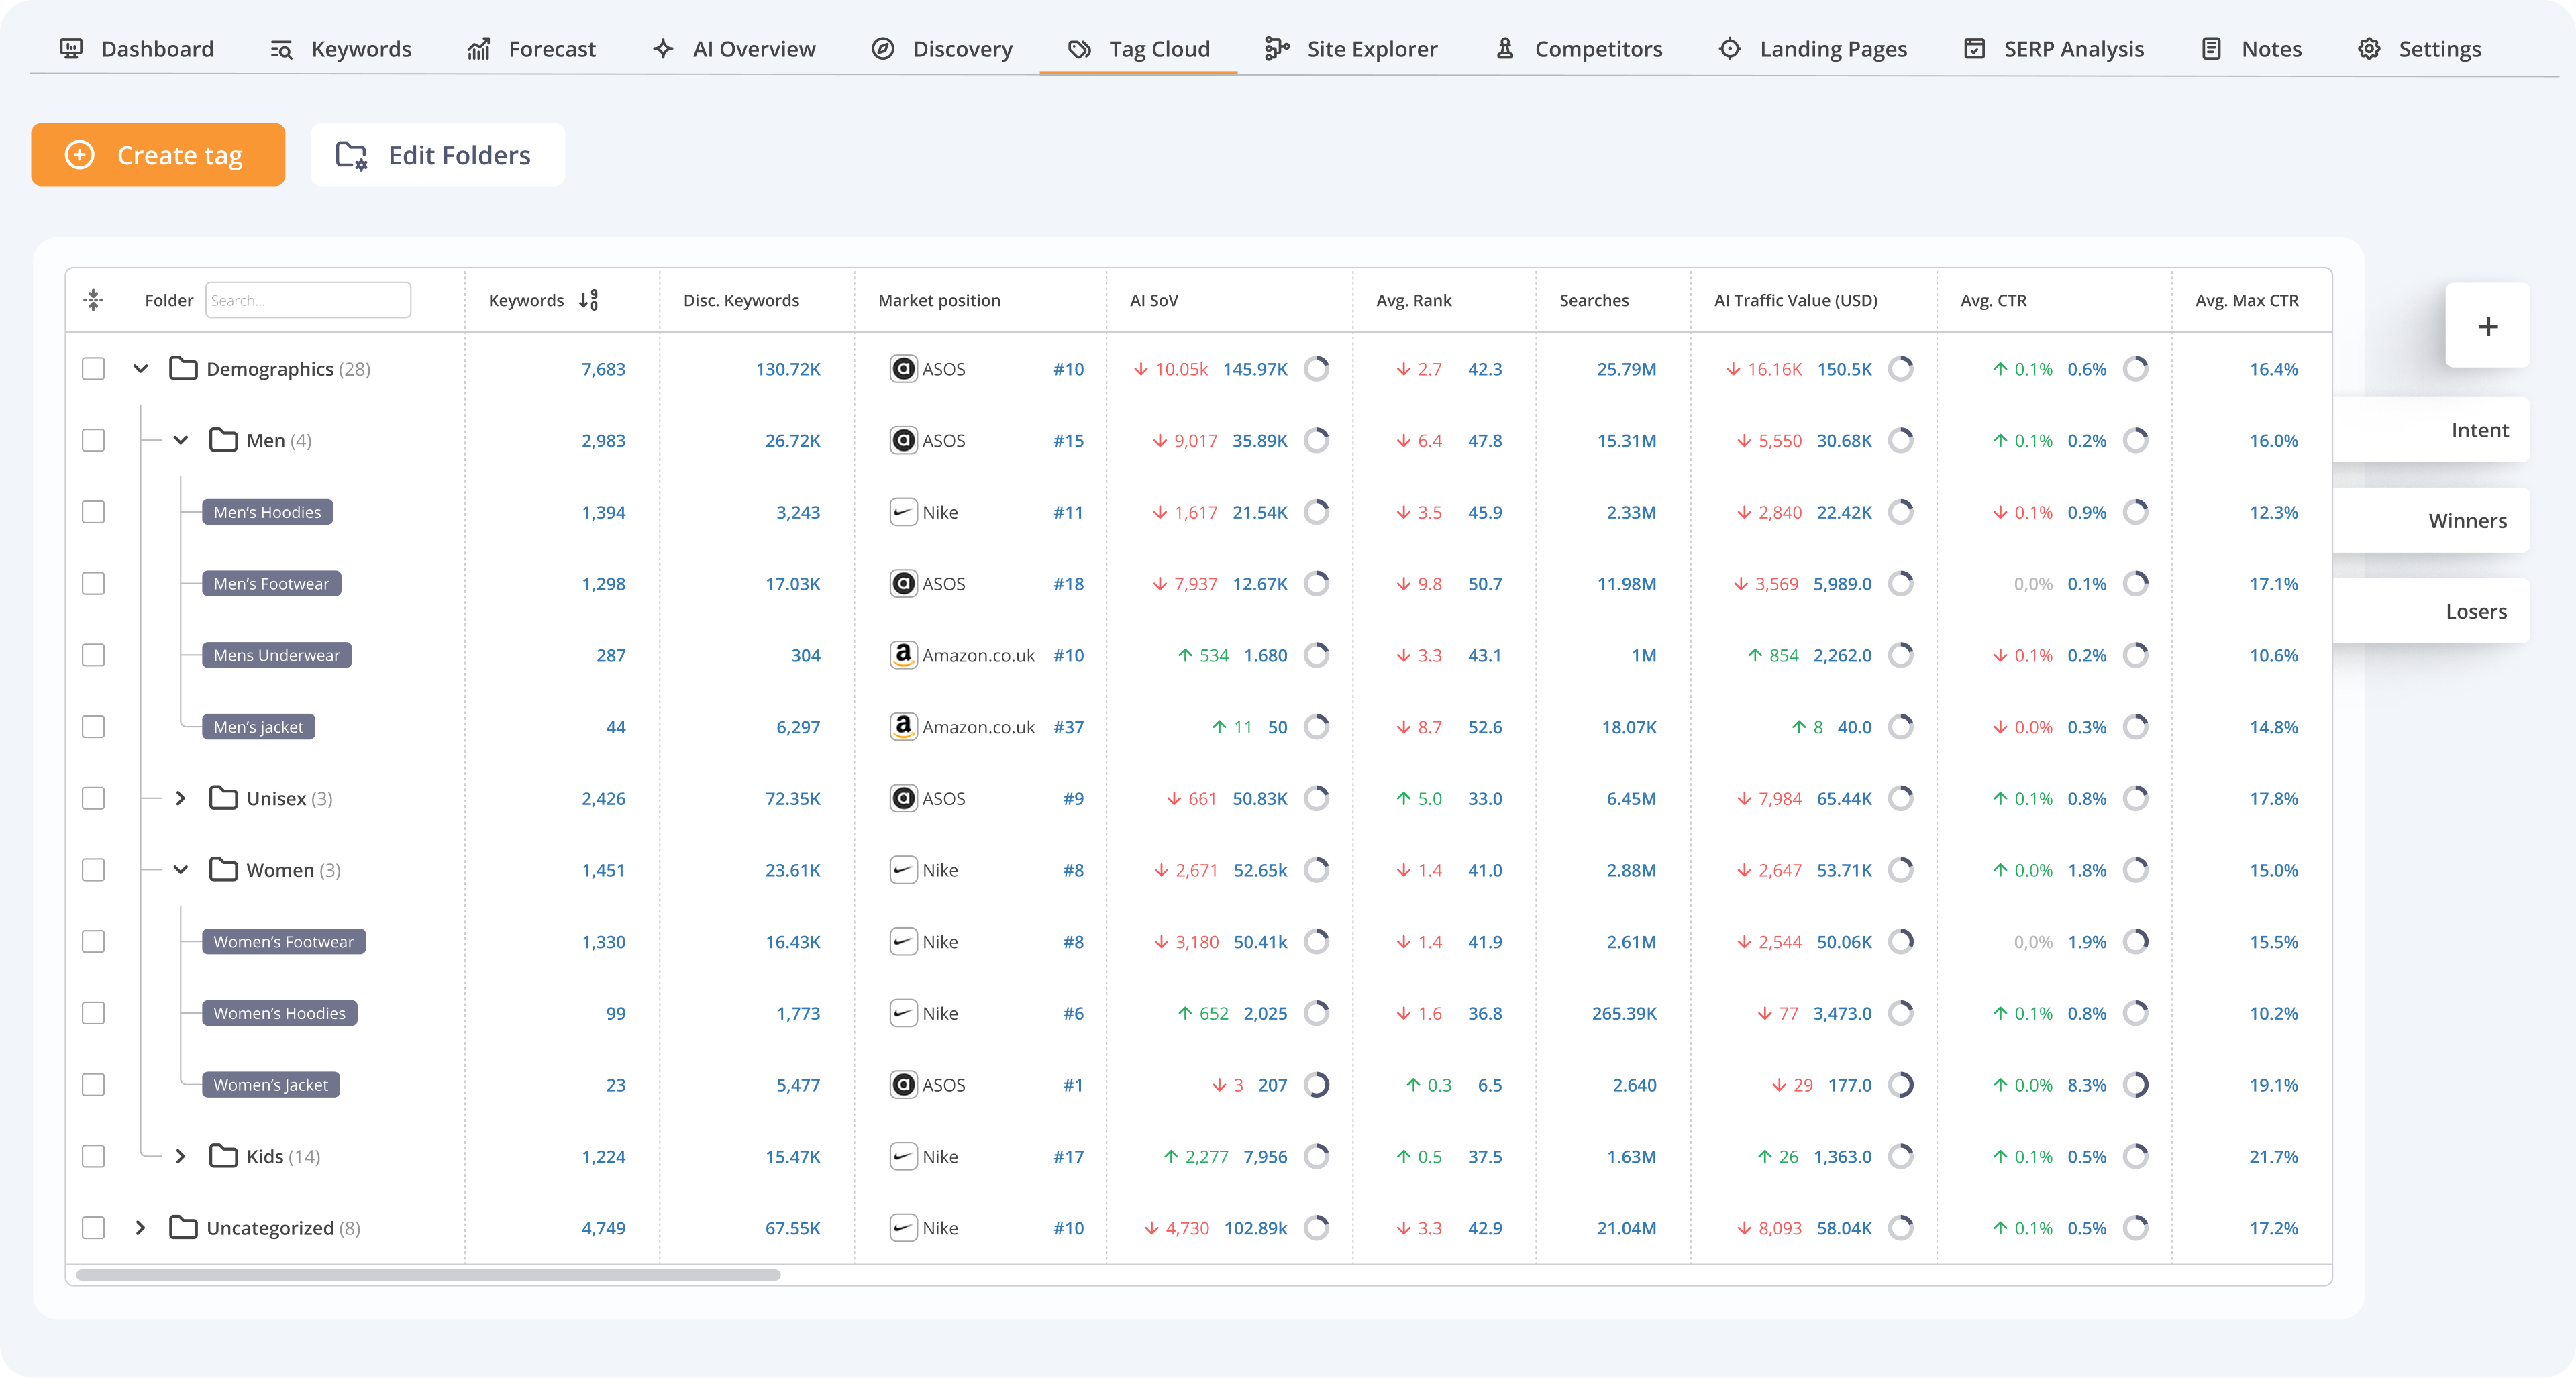Open Edit Folders
Image resolution: width=2576 pixels, height=1378 pixels.
click(437, 155)
